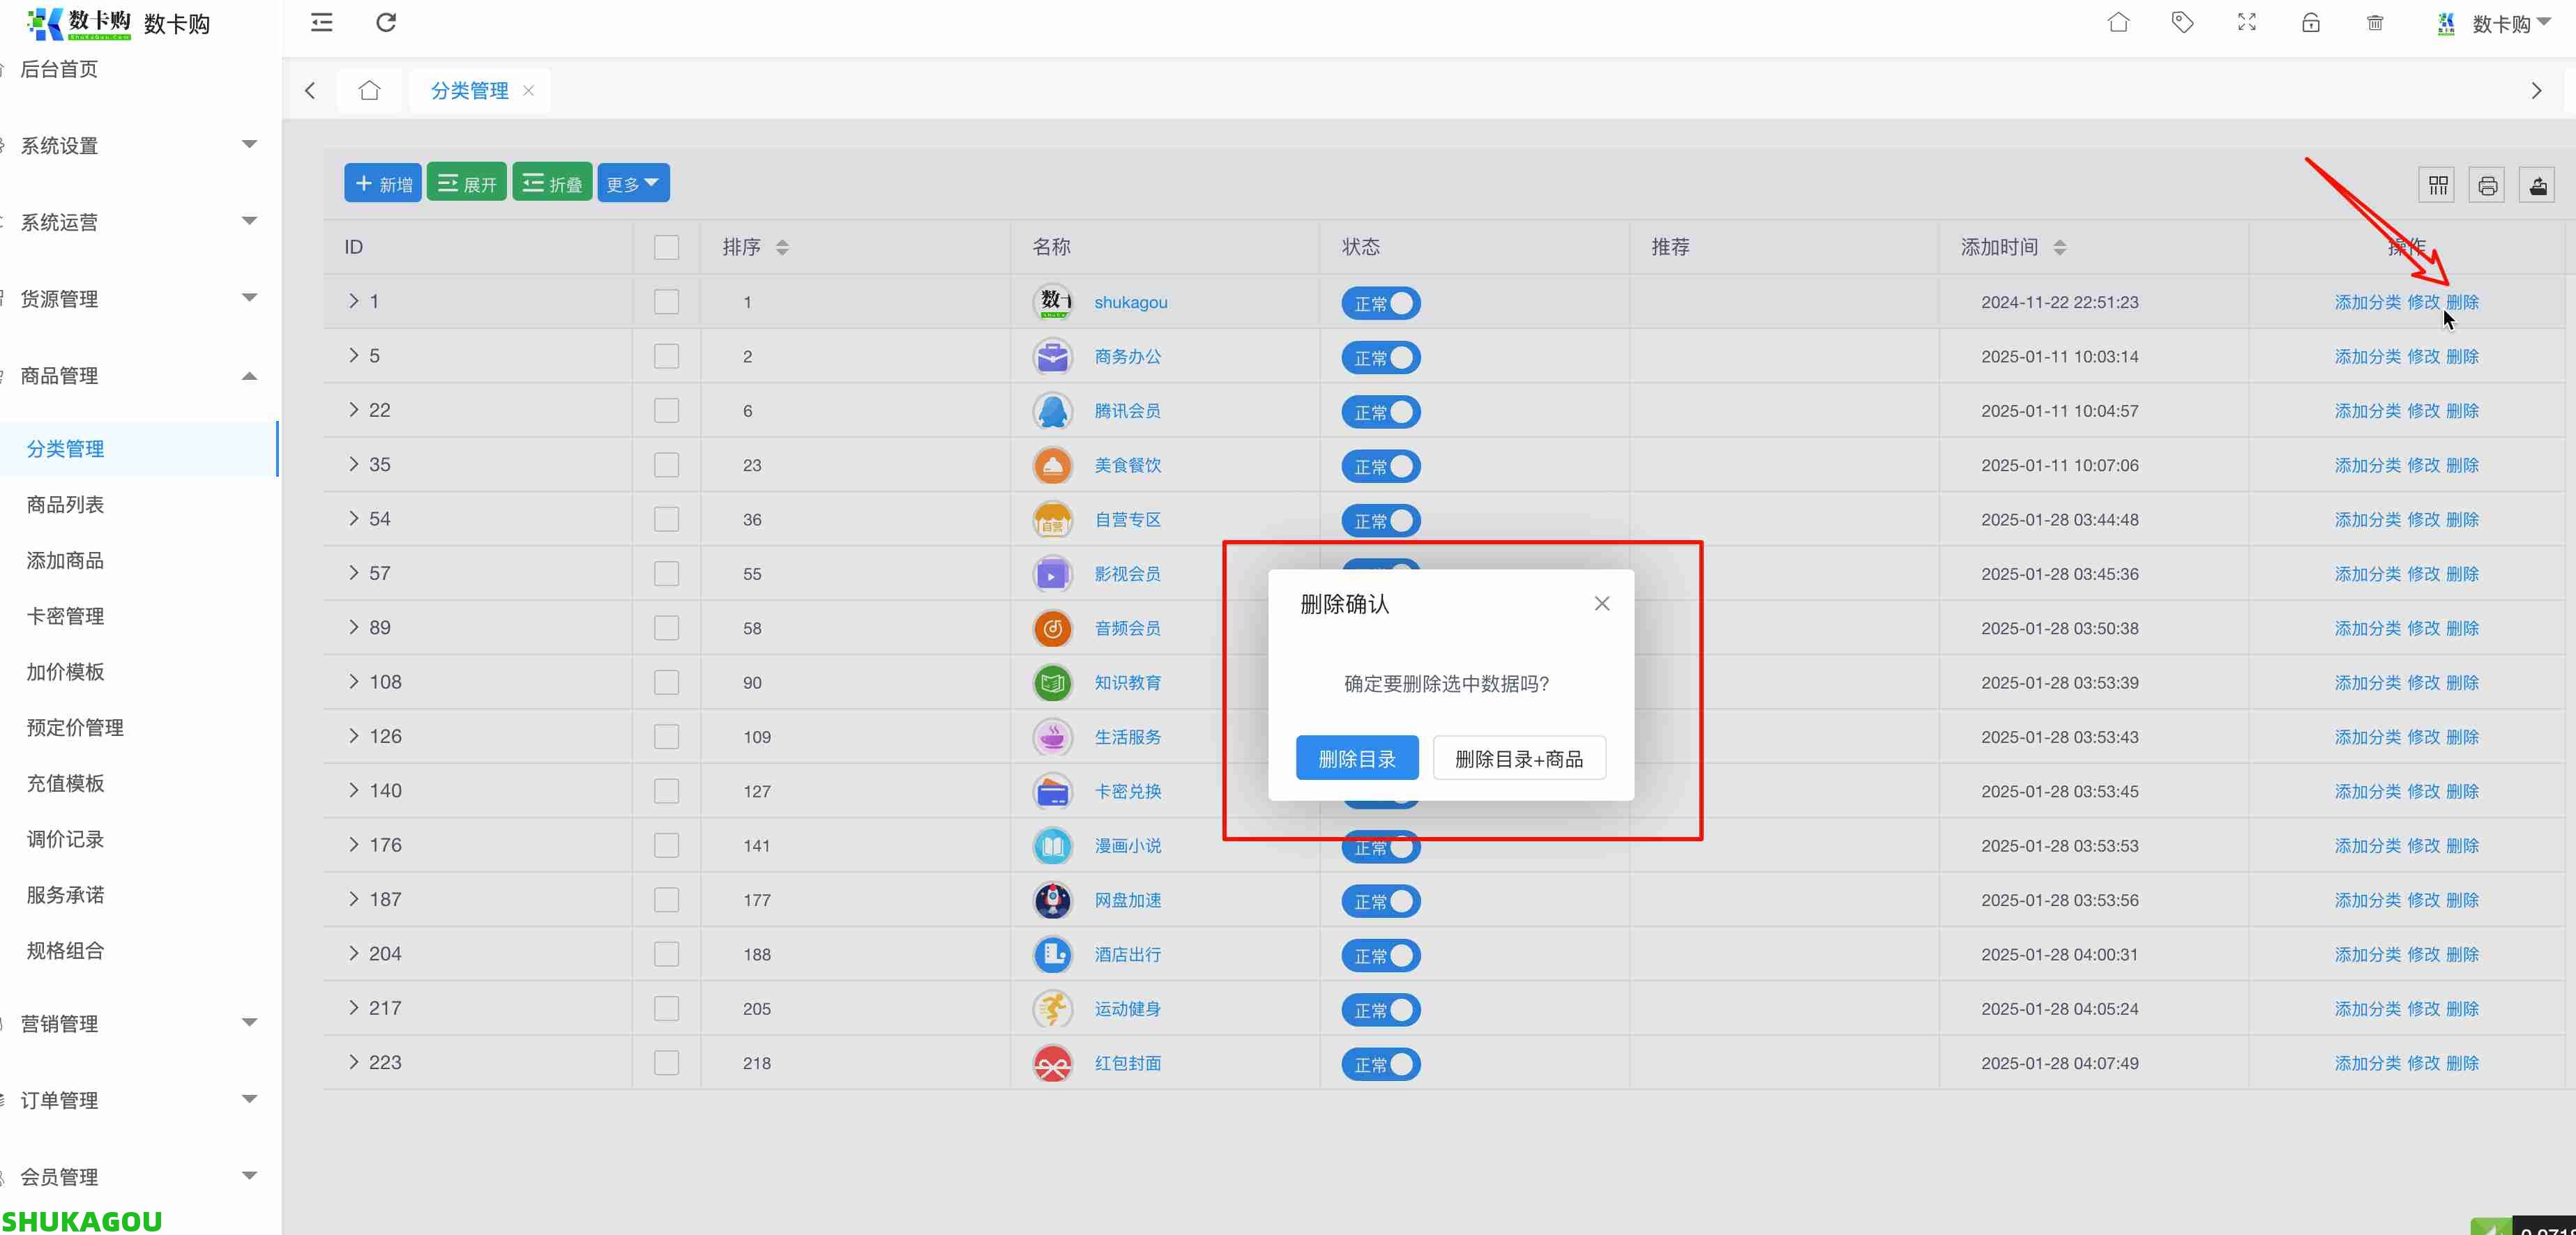Click the 腾讯会员 QQ category icon
This screenshot has width=2576, height=1235.
click(1052, 411)
